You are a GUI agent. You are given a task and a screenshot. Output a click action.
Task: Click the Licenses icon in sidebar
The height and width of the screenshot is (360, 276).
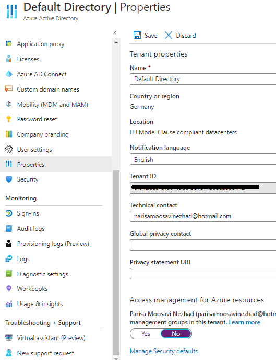pos(9,59)
